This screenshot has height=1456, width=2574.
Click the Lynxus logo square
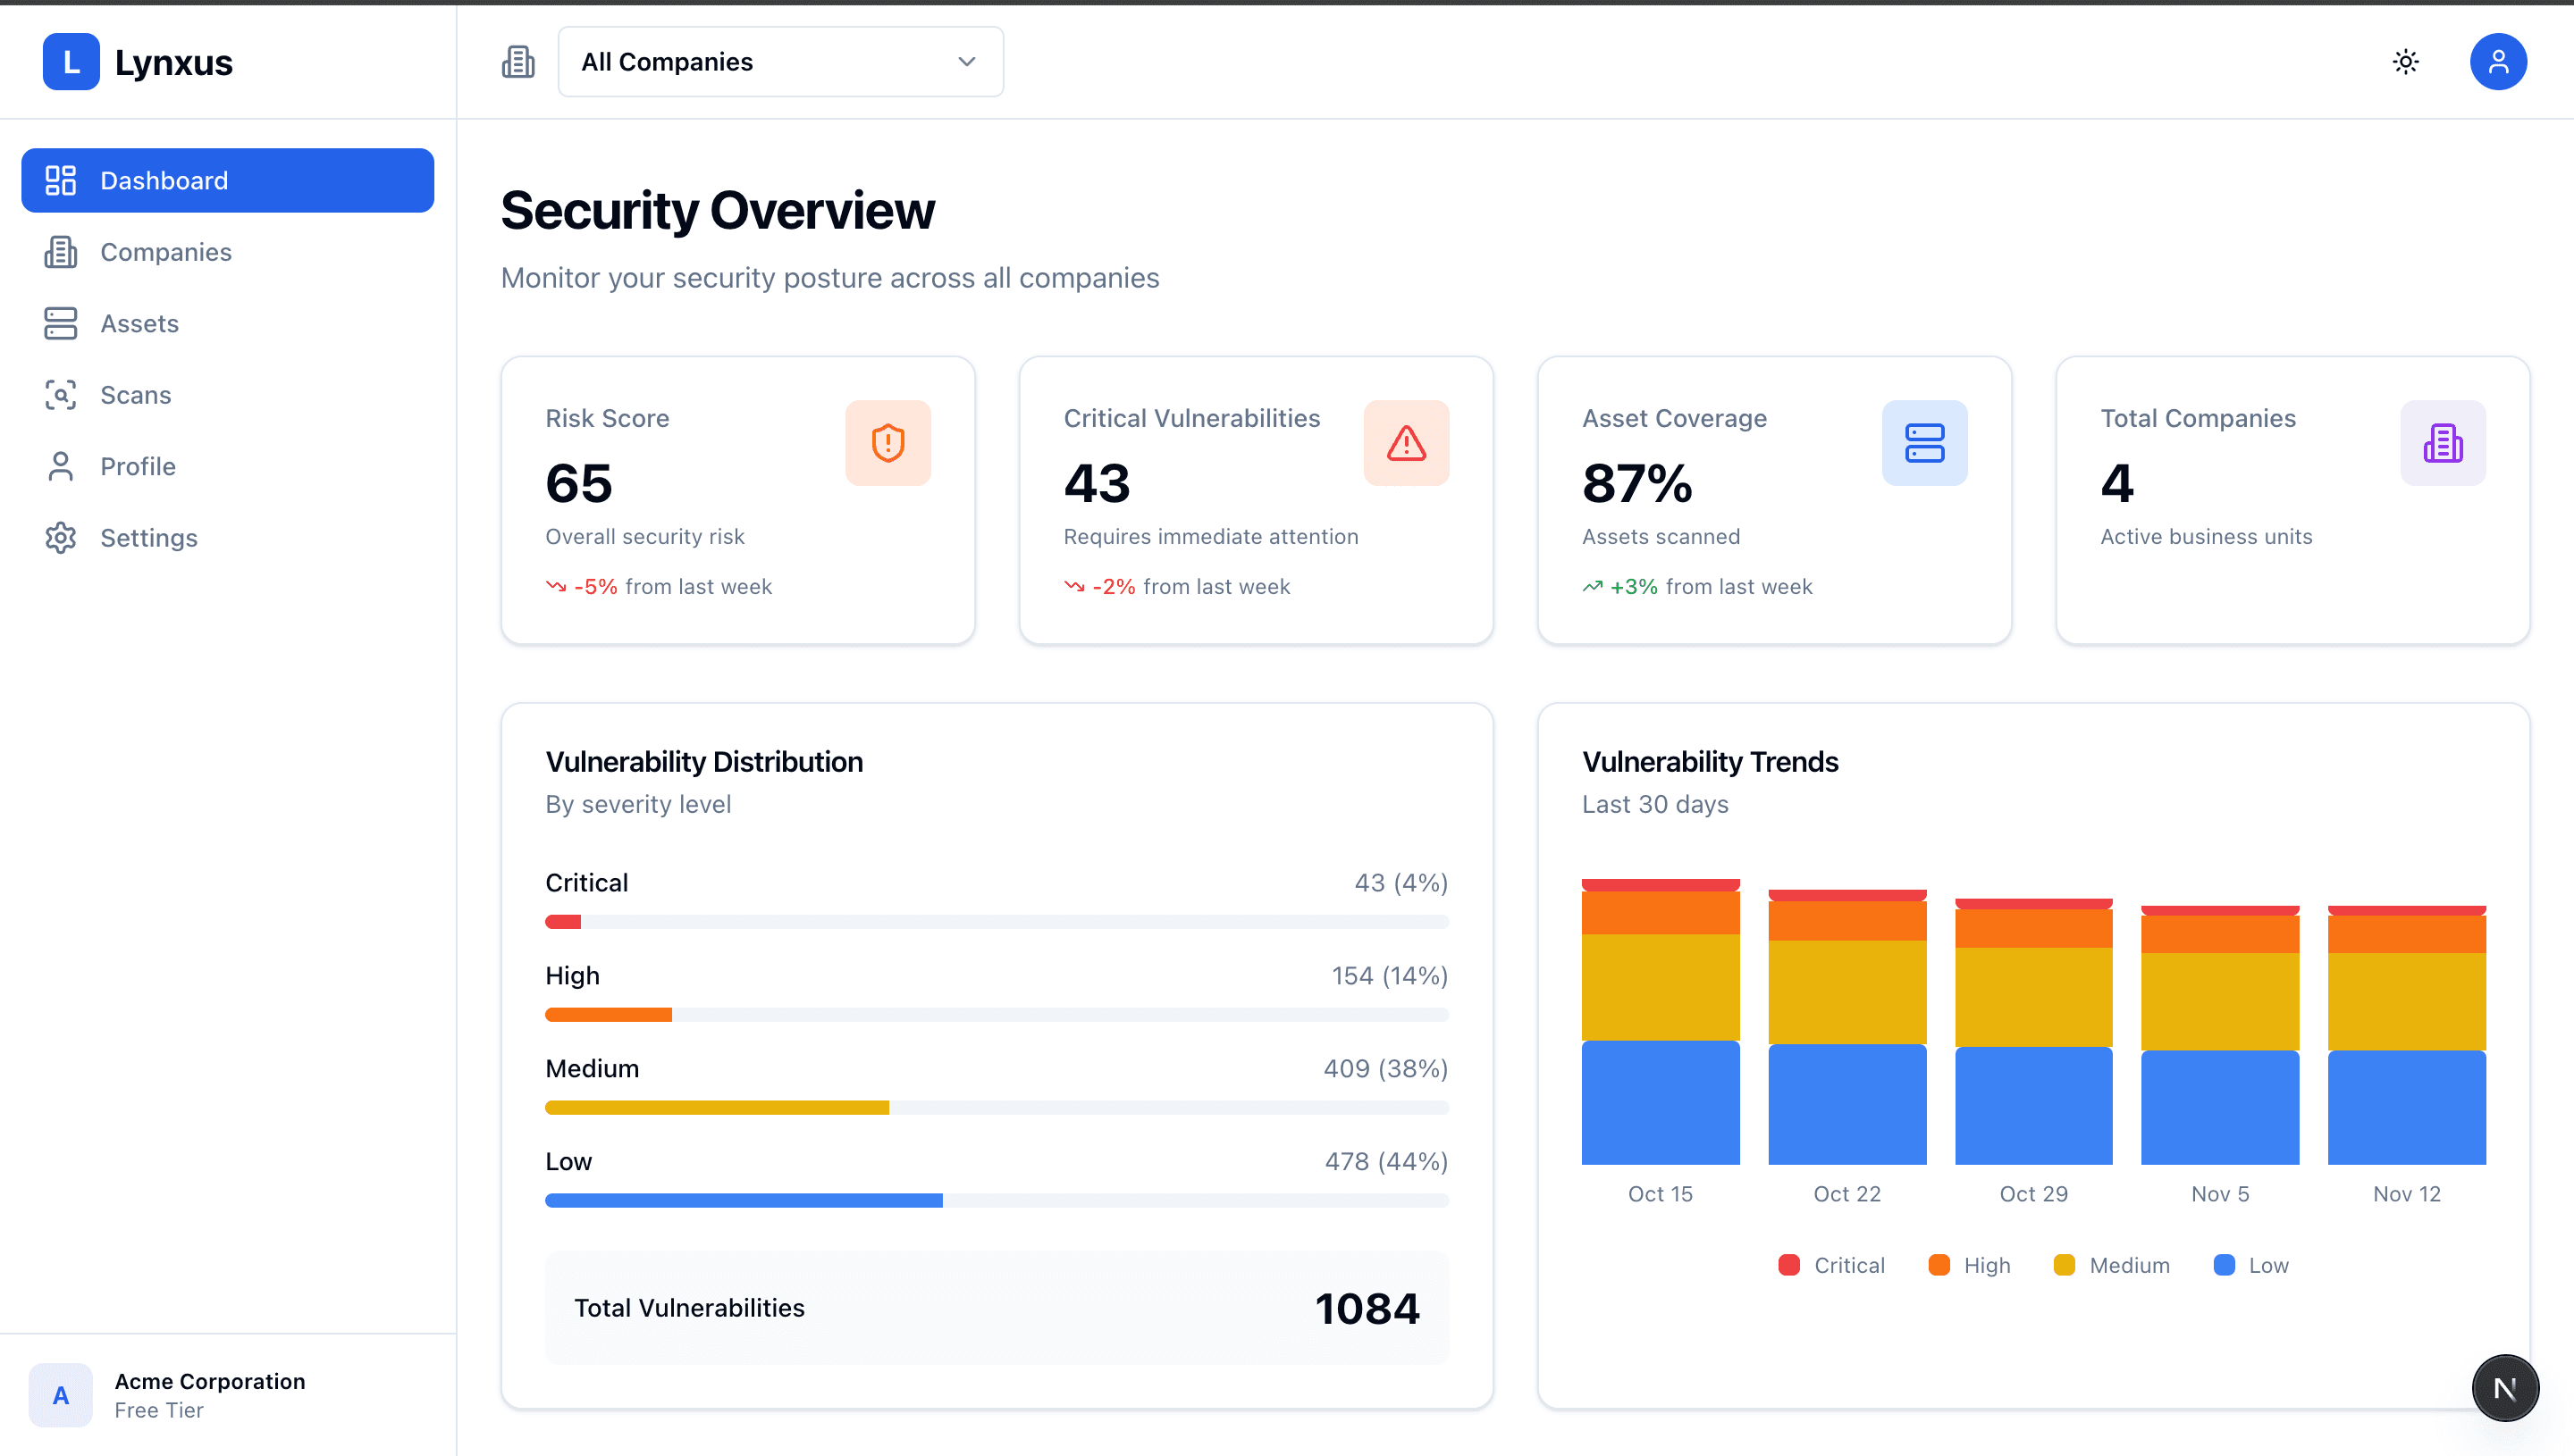(71, 62)
